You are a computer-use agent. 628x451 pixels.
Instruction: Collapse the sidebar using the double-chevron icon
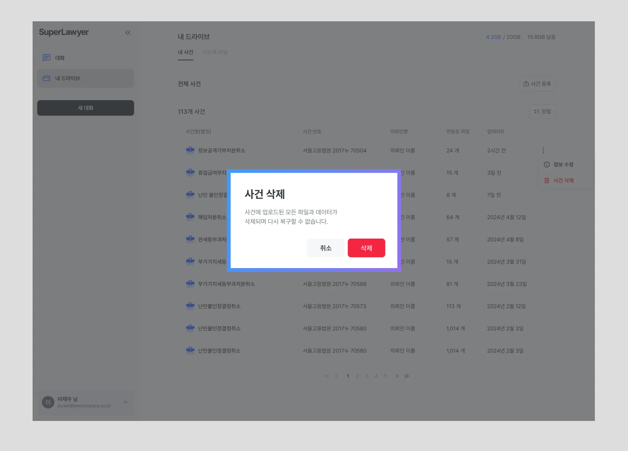click(128, 33)
